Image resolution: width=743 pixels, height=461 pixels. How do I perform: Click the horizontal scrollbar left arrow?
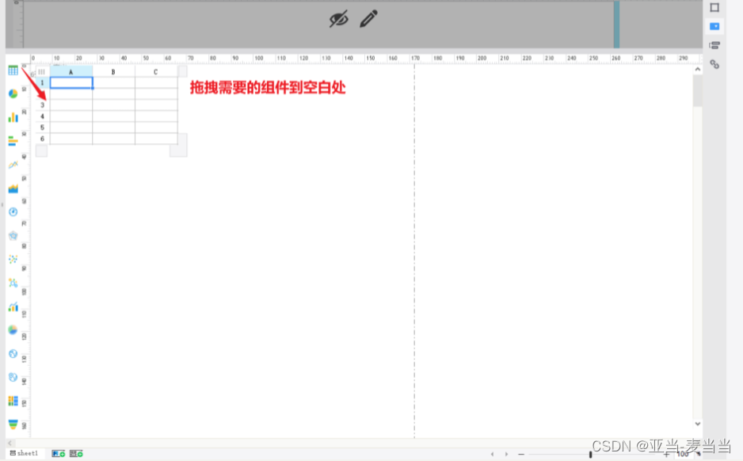tap(10, 443)
